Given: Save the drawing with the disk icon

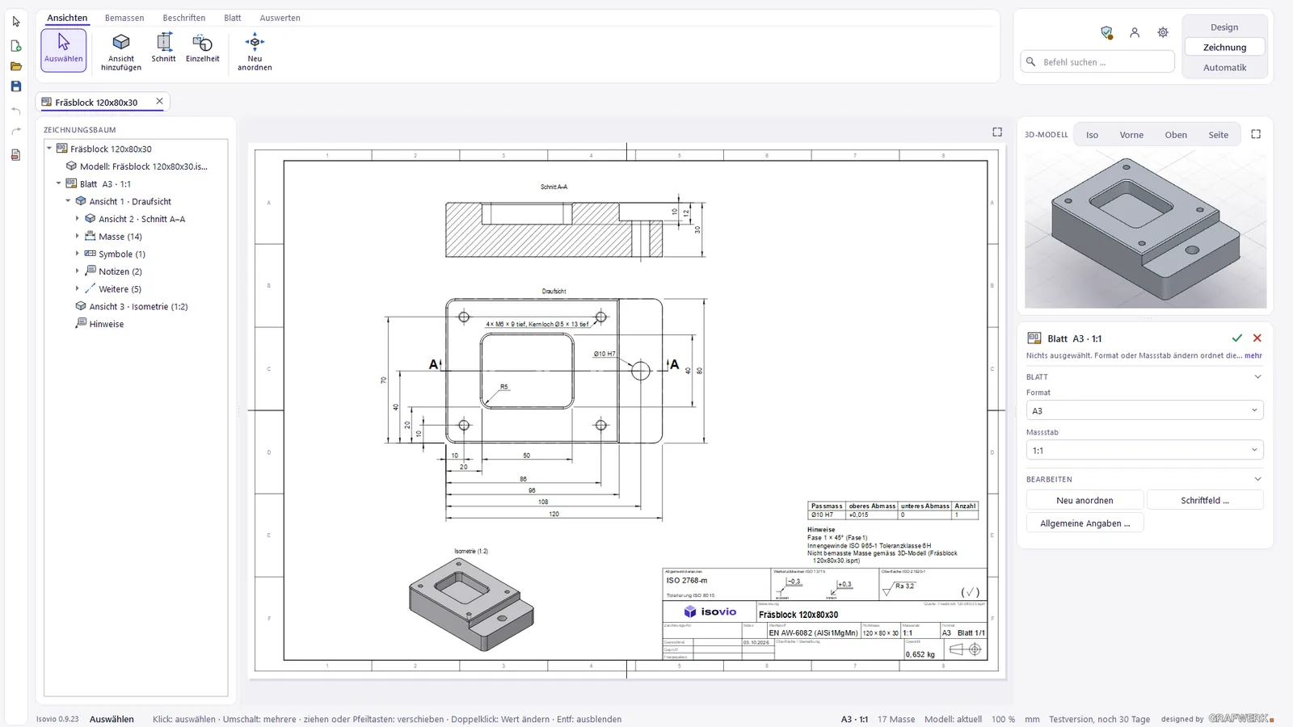Looking at the screenshot, I should 16,86.
